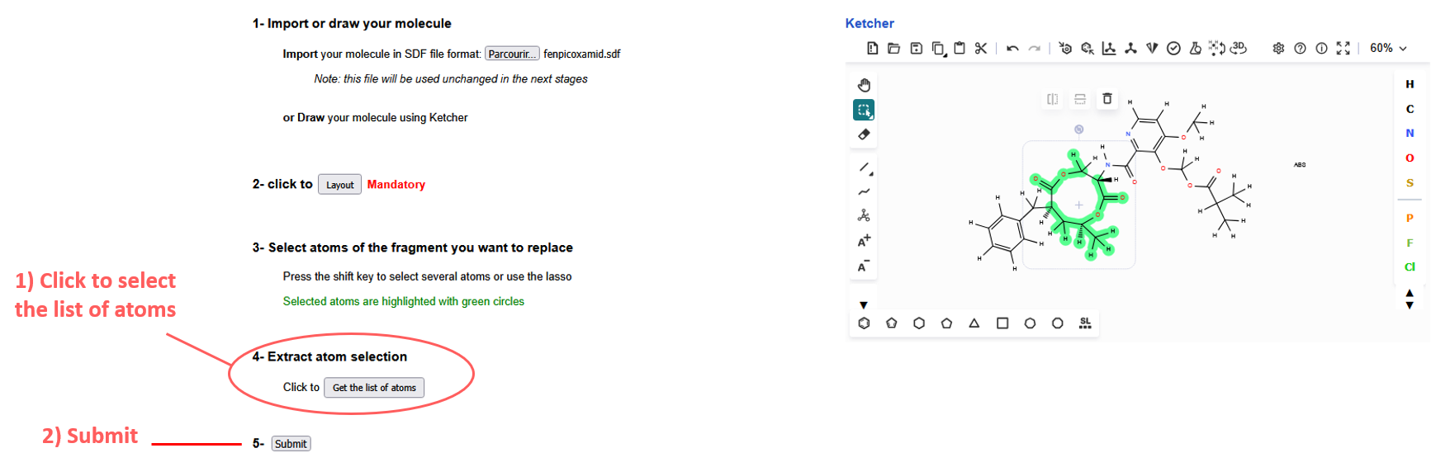Toggle fullscreen mode in Ketcher
This screenshot has height=467, width=1436.
pyautogui.click(x=1343, y=49)
